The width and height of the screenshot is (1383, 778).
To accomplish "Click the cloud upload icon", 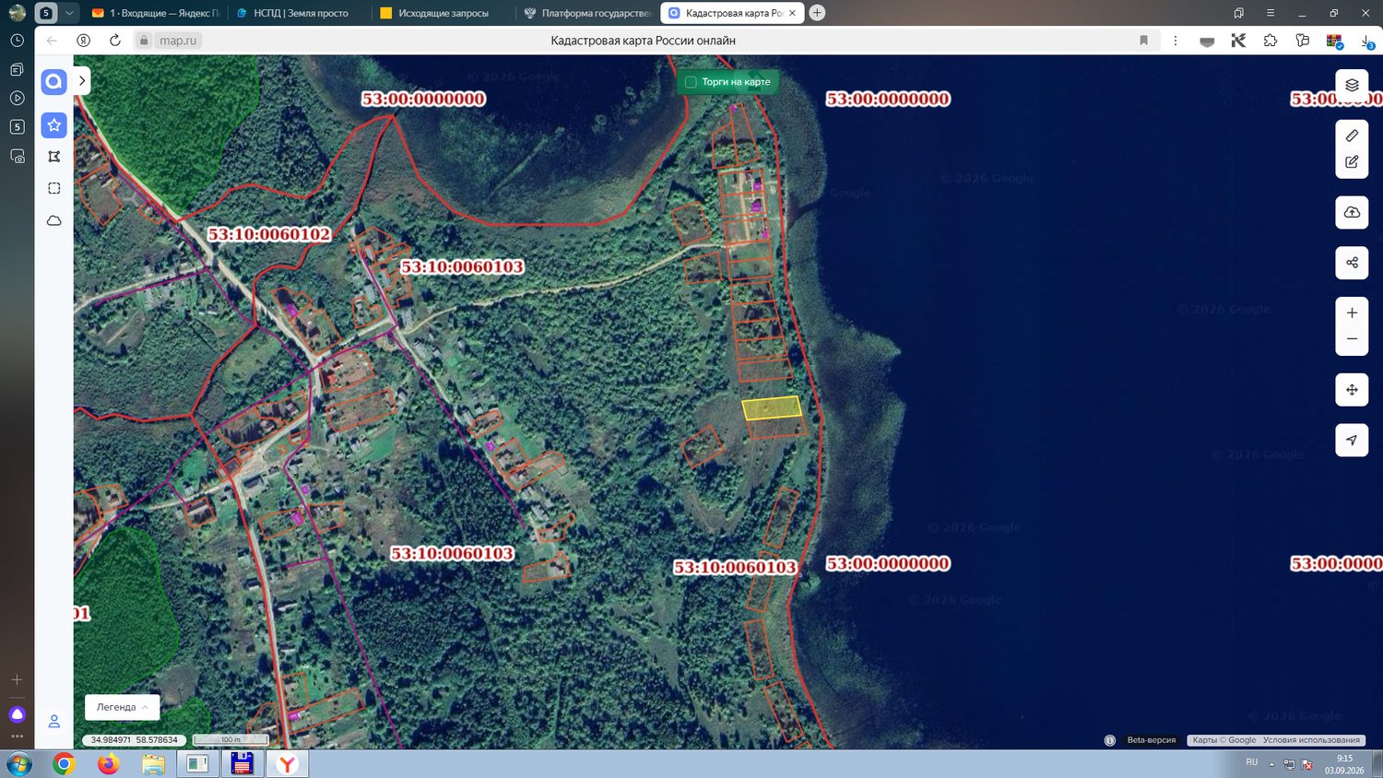I will (x=1352, y=212).
